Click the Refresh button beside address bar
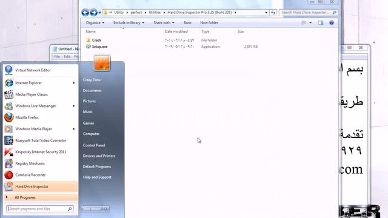 click(x=273, y=12)
